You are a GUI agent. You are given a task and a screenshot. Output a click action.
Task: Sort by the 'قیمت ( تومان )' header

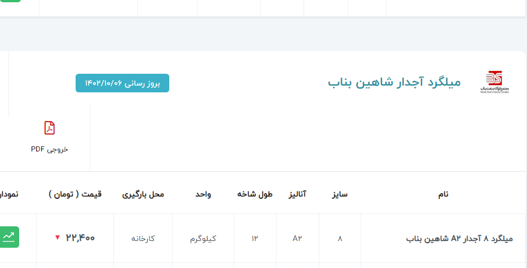pyautogui.click(x=76, y=194)
